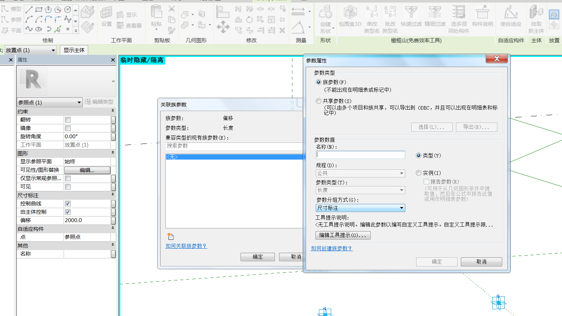Viewport: 562px width, 316px height.
Task: Click the 名称(N) text input field
Action: pyautogui.click(x=360, y=155)
